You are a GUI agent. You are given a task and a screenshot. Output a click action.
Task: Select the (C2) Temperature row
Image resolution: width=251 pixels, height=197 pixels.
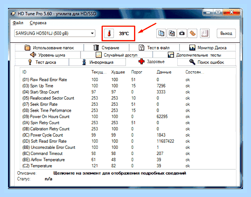[x=128, y=166]
